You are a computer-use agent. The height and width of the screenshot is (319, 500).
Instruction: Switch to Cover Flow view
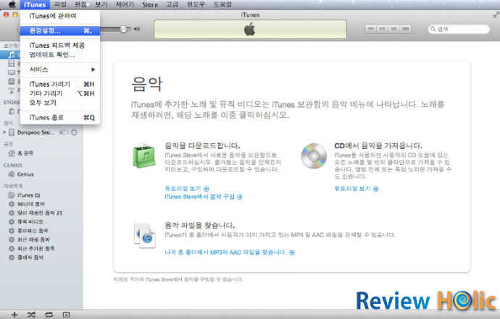[x=406, y=29]
